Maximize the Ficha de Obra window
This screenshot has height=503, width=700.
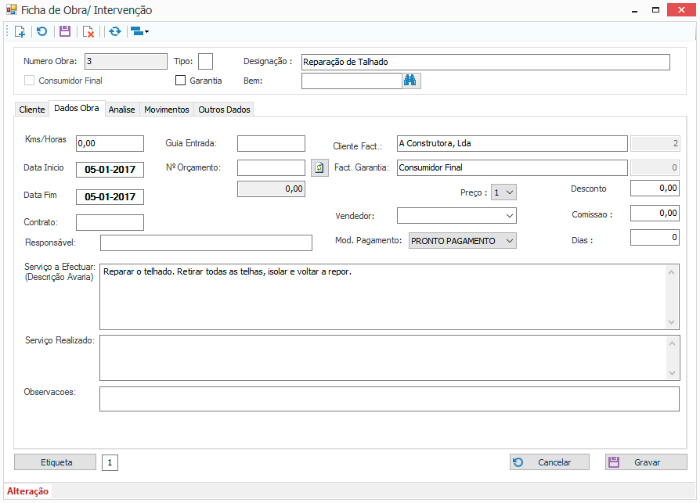(x=655, y=10)
